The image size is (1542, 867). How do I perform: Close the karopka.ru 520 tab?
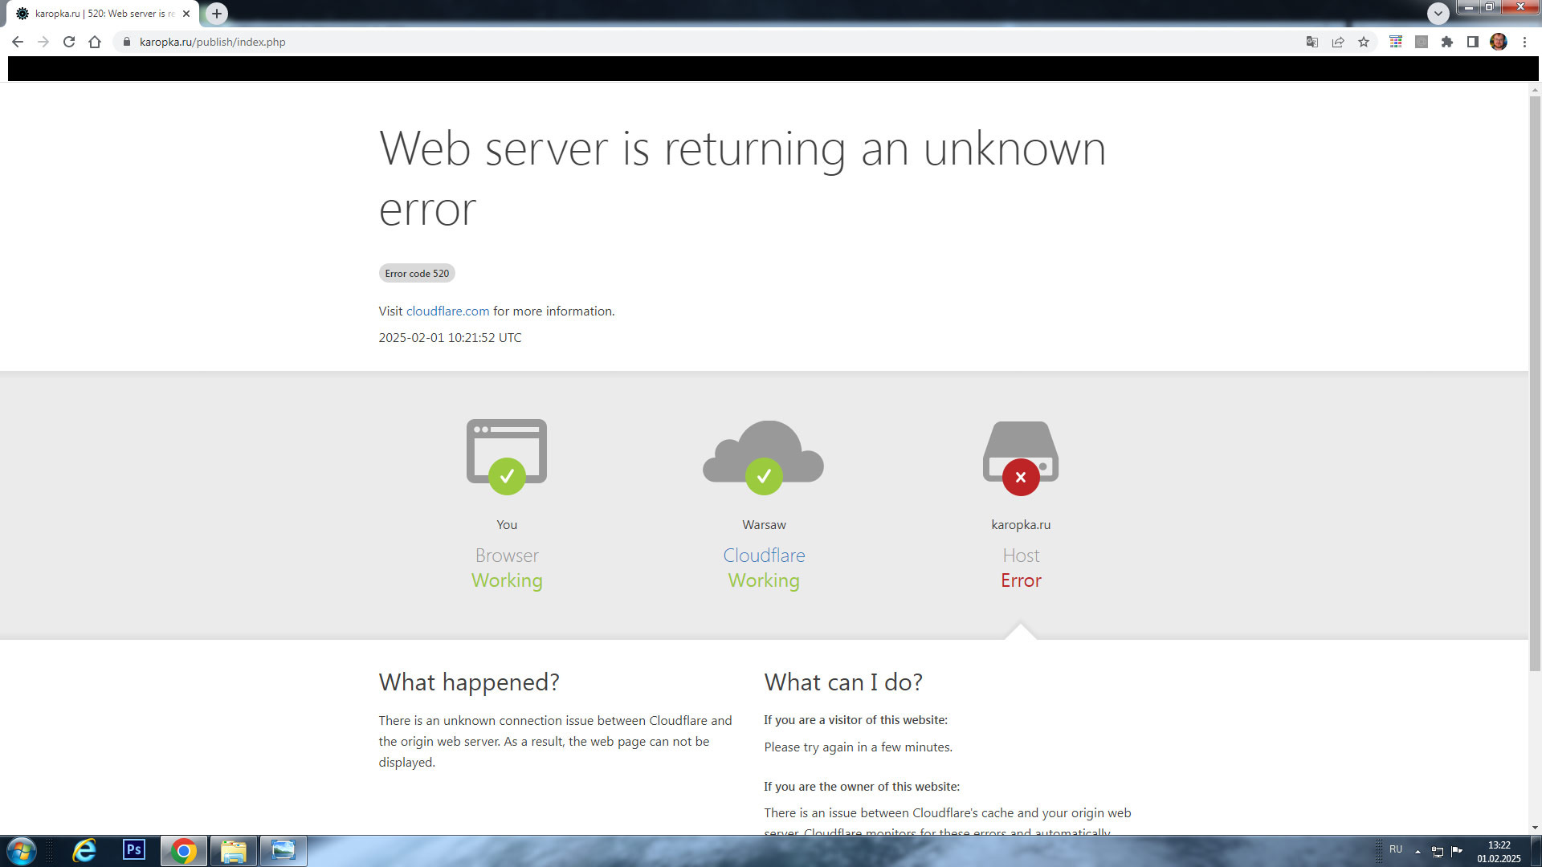(186, 14)
